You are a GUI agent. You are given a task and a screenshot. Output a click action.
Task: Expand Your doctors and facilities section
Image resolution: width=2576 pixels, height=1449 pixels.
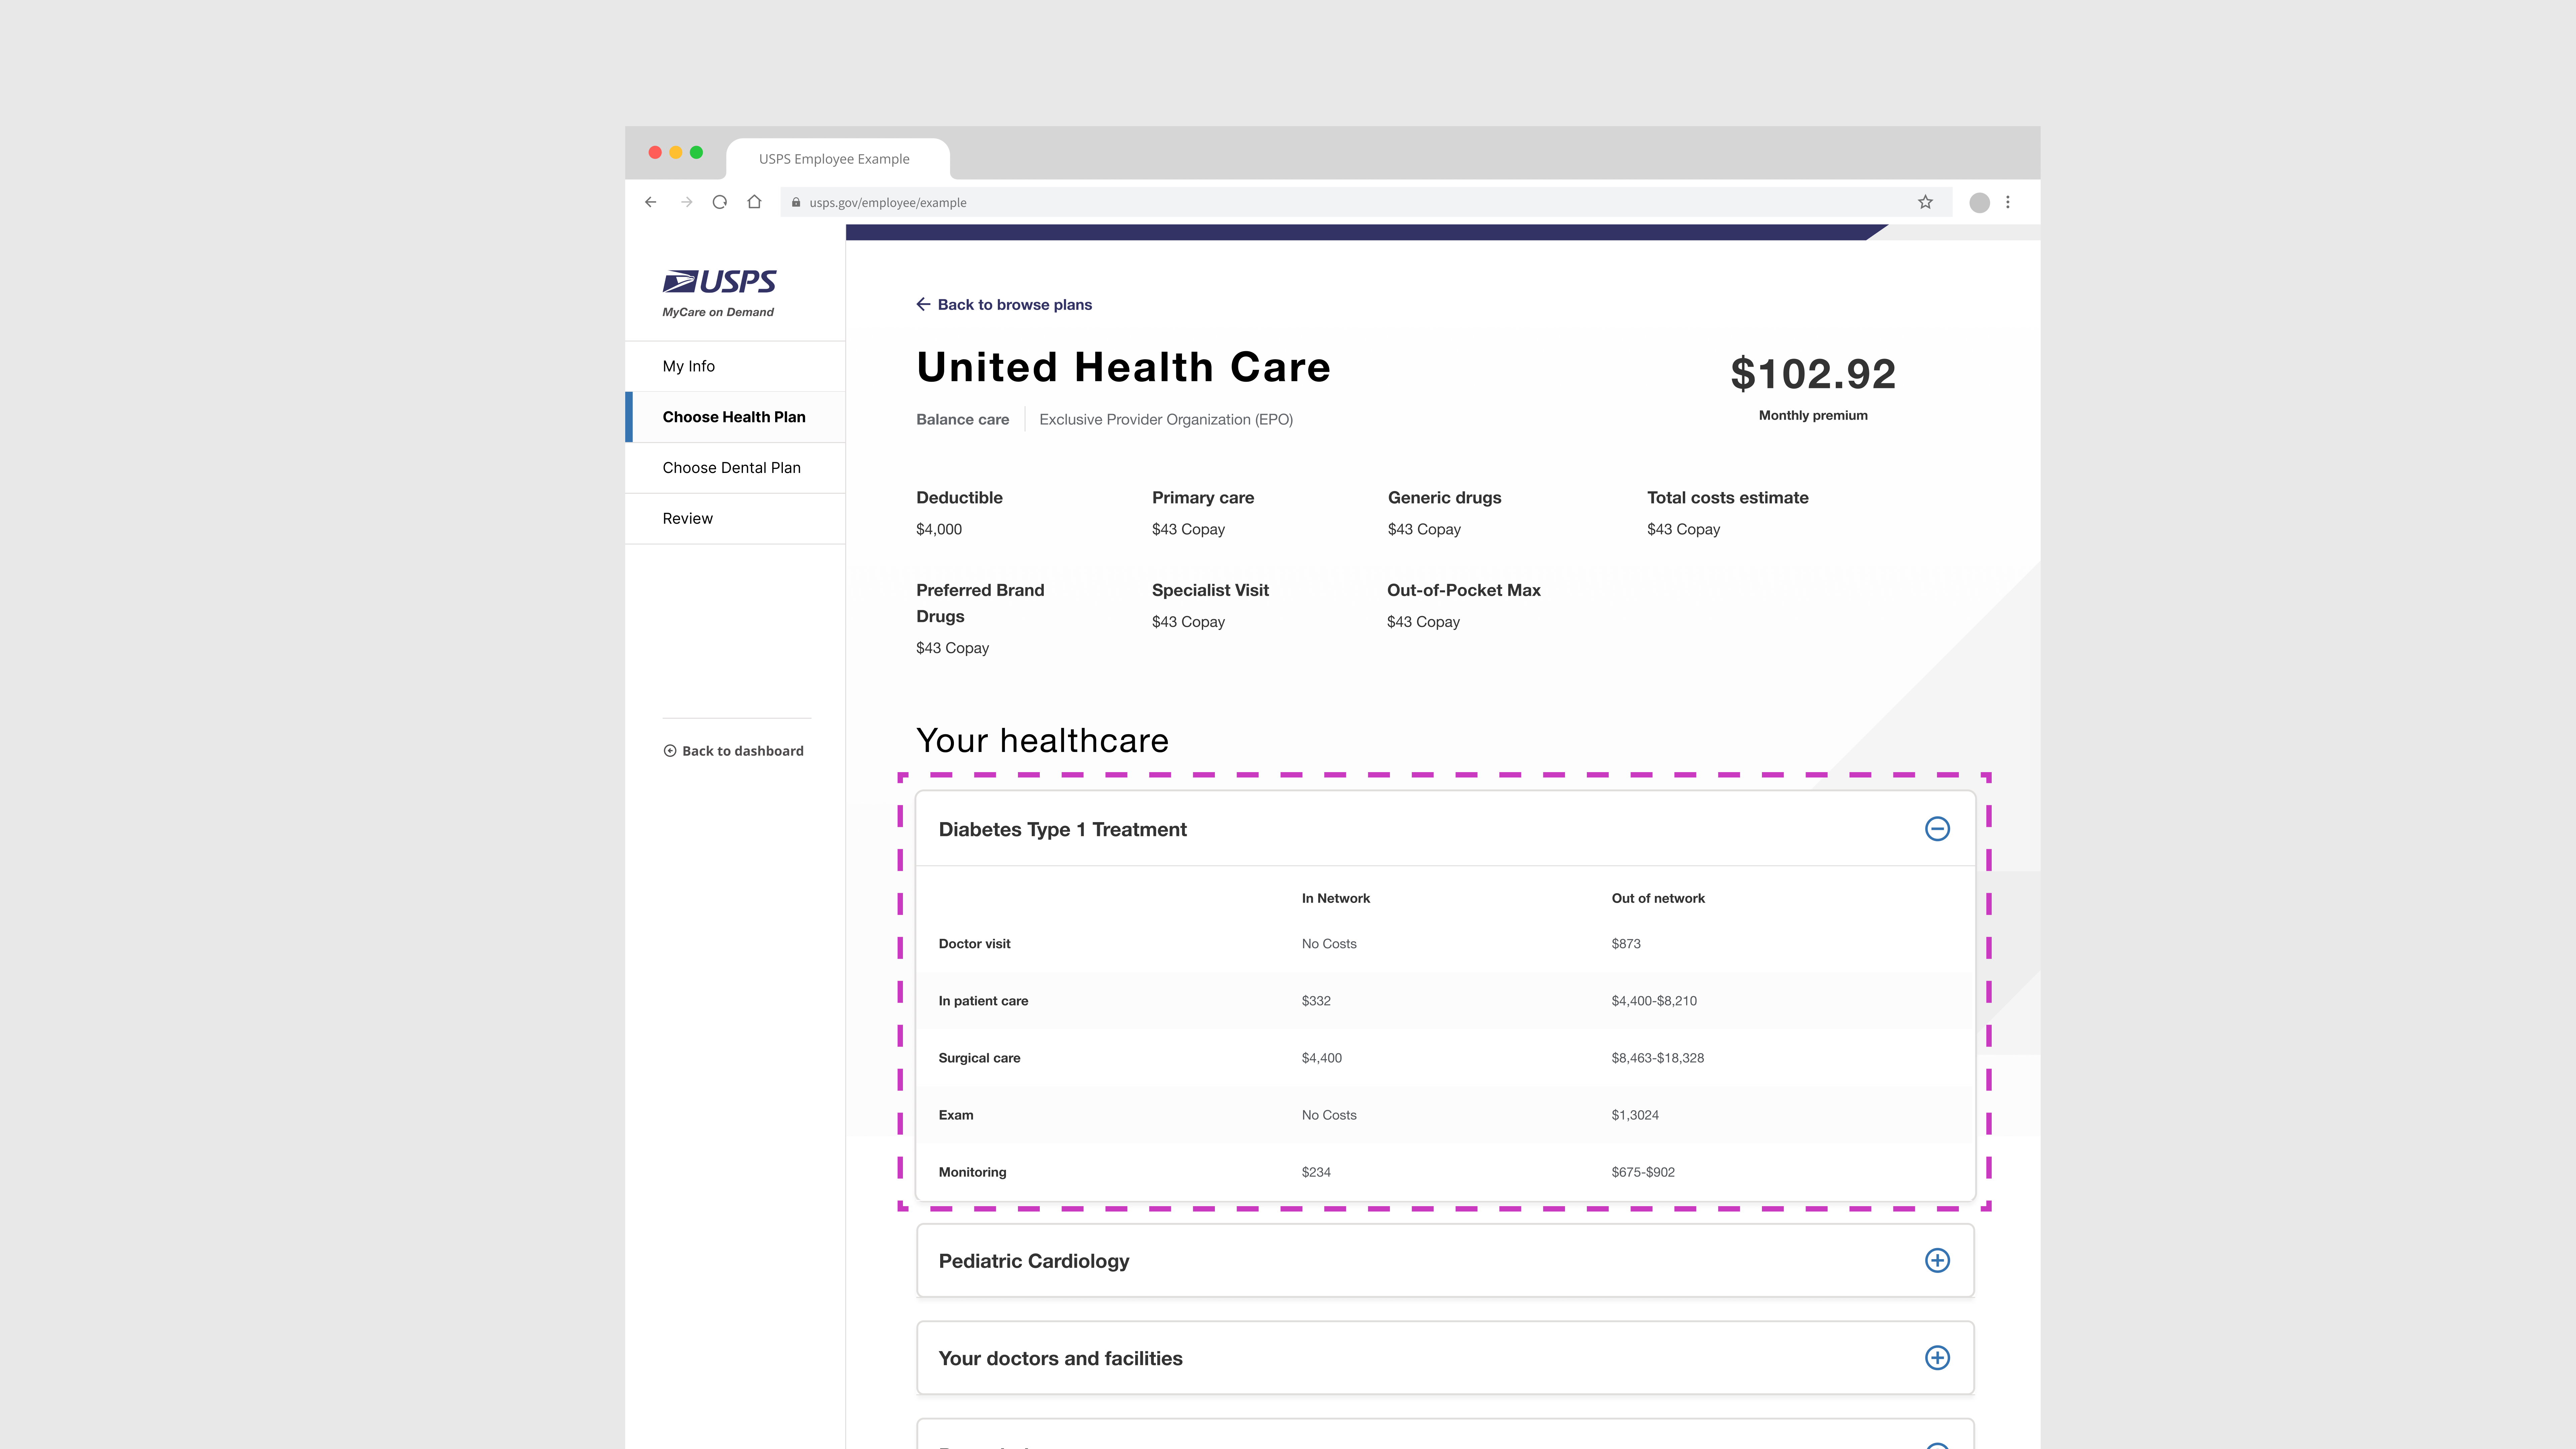pyautogui.click(x=1937, y=1357)
